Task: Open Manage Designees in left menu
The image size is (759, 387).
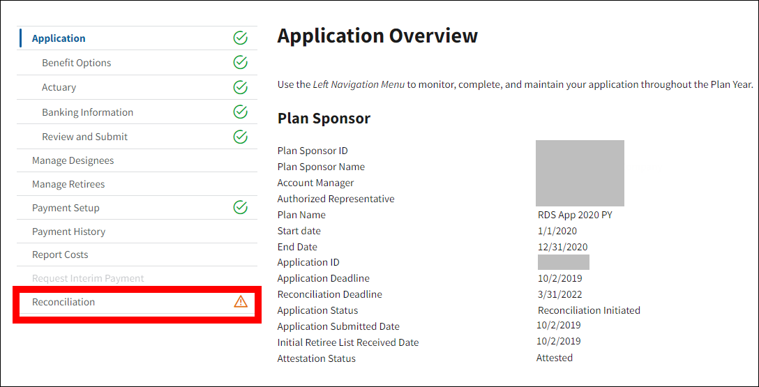Action: pos(73,160)
